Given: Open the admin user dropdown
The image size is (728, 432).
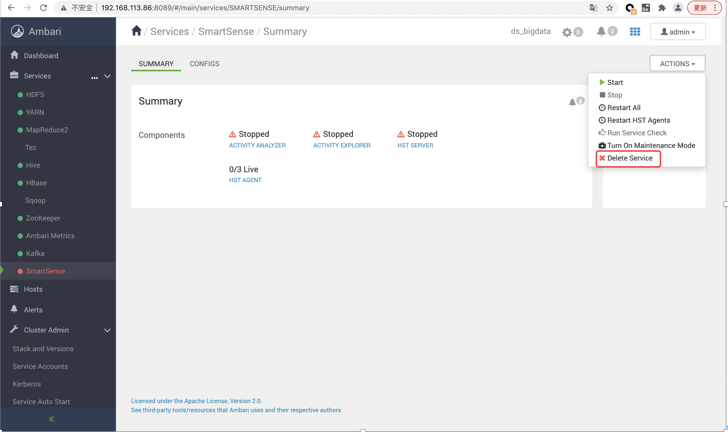Looking at the screenshot, I should click(678, 32).
